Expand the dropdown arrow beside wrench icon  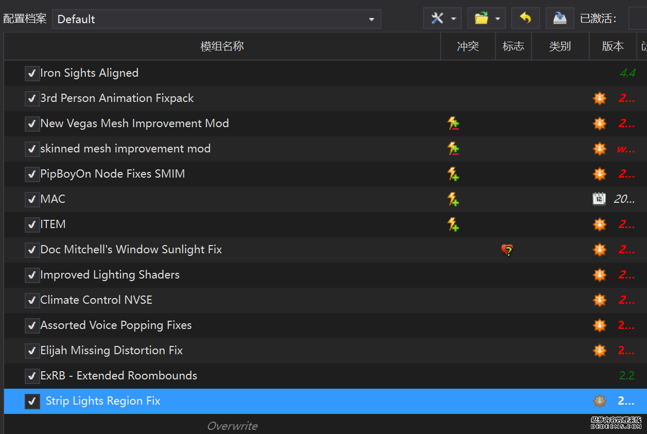click(453, 19)
